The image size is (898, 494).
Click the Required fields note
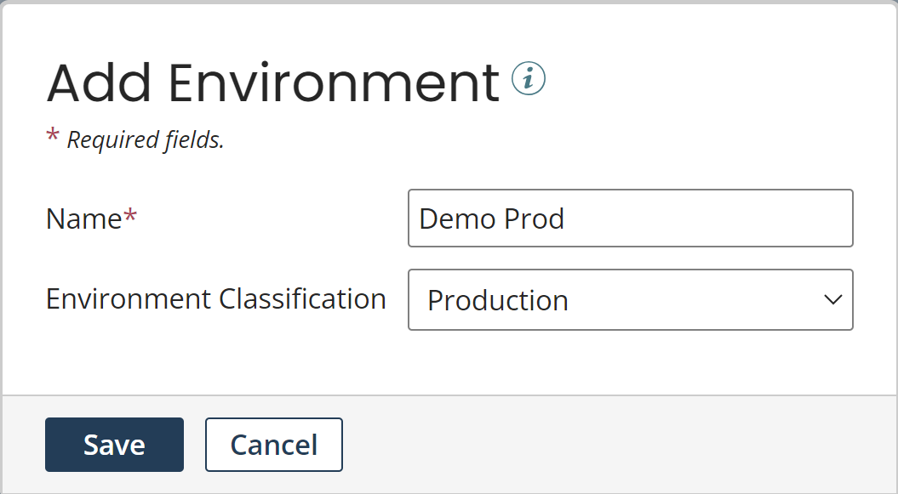[145, 139]
